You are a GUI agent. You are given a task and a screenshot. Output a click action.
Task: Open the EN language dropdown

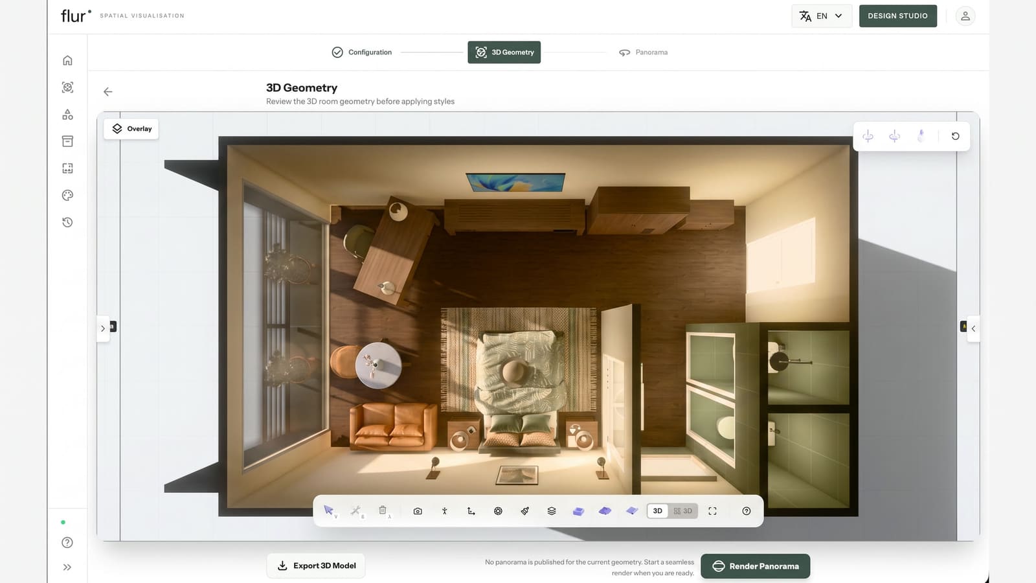[821, 16]
